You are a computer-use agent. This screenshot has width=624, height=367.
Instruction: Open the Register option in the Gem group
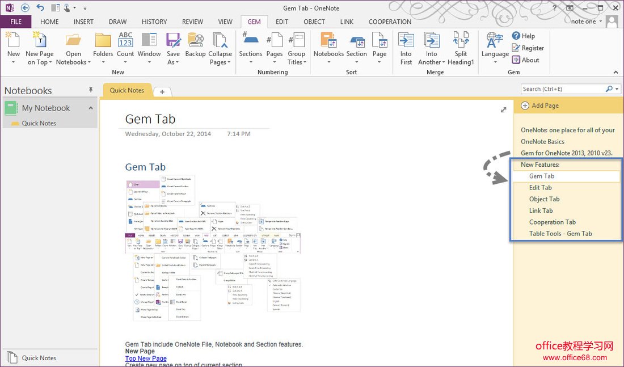coord(528,48)
